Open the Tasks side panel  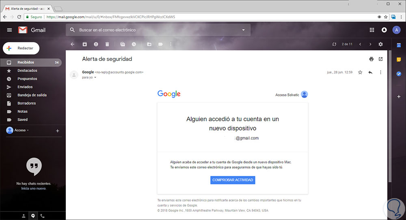(x=399, y=74)
